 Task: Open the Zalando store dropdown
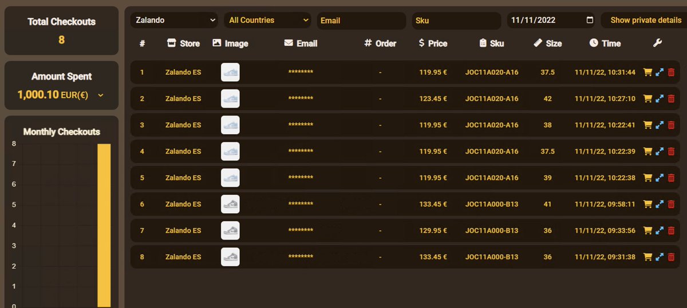tap(175, 20)
